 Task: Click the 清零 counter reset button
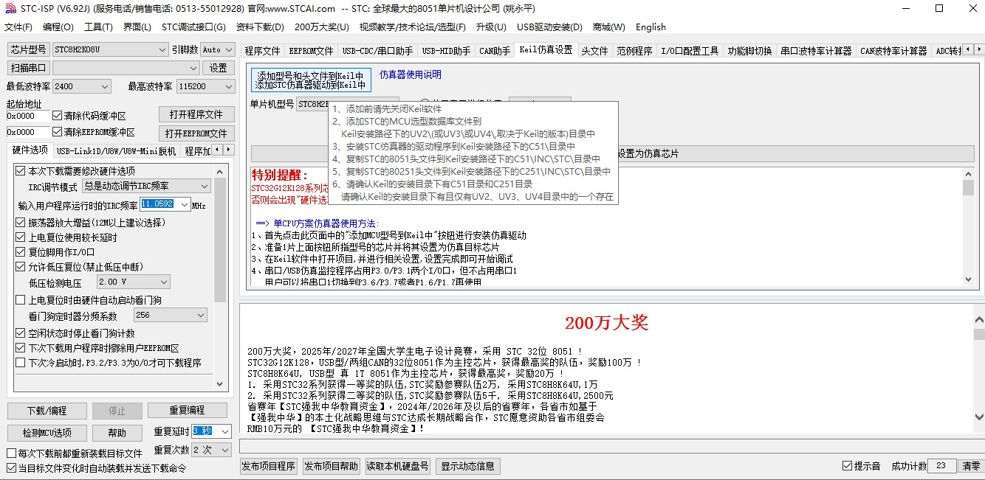[x=971, y=466]
